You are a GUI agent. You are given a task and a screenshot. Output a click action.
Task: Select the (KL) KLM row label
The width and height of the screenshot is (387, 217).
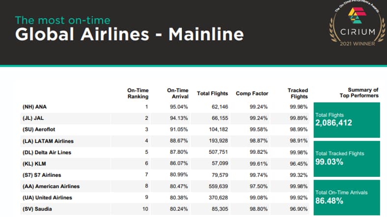coord(35,164)
